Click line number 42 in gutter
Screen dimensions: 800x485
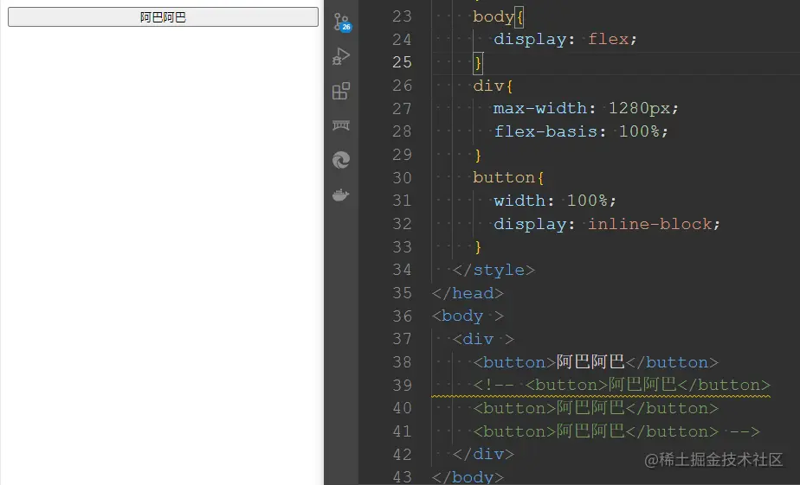[402, 455]
